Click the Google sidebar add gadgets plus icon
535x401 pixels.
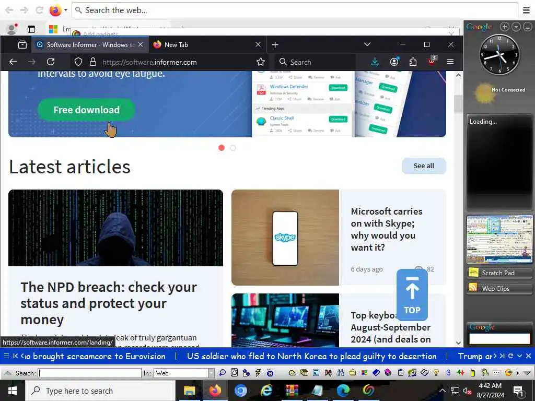(505, 26)
